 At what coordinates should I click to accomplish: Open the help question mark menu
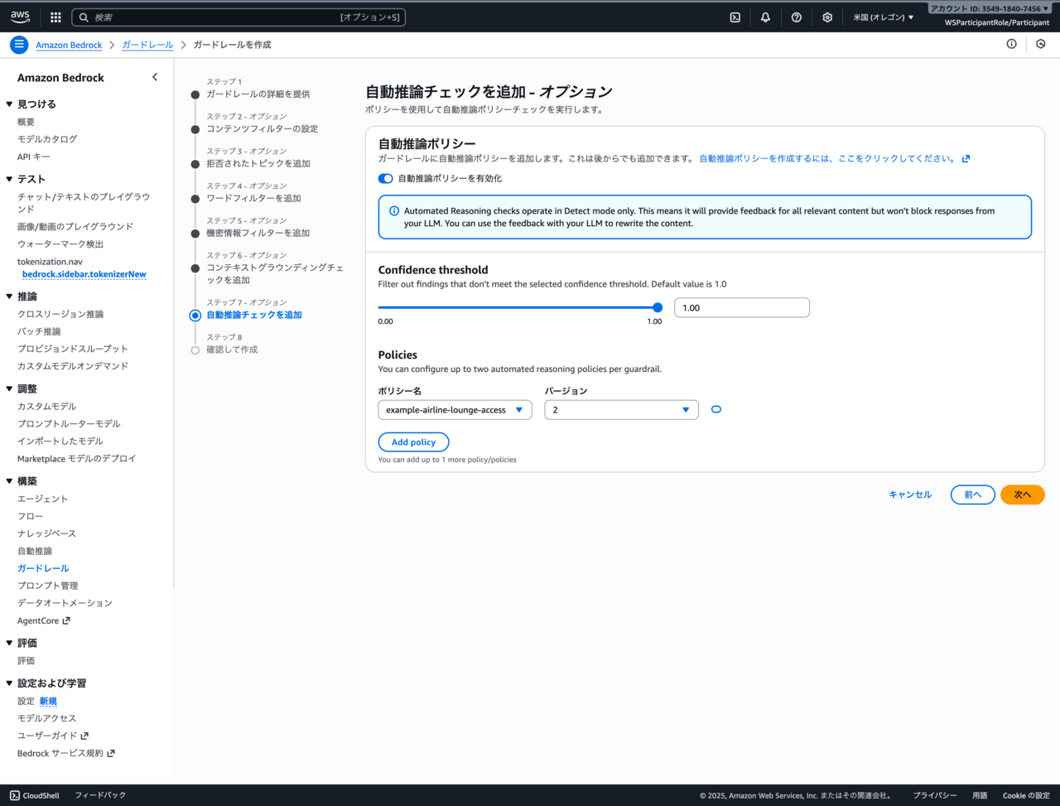click(x=796, y=17)
